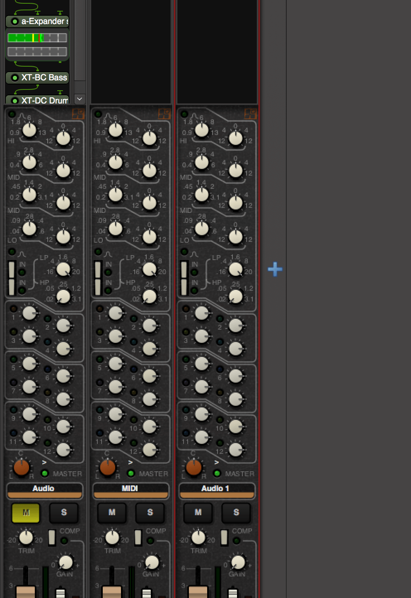Click the pan knob on the Audio 1 strip
The height and width of the screenshot is (598, 411).
tap(193, 468)
